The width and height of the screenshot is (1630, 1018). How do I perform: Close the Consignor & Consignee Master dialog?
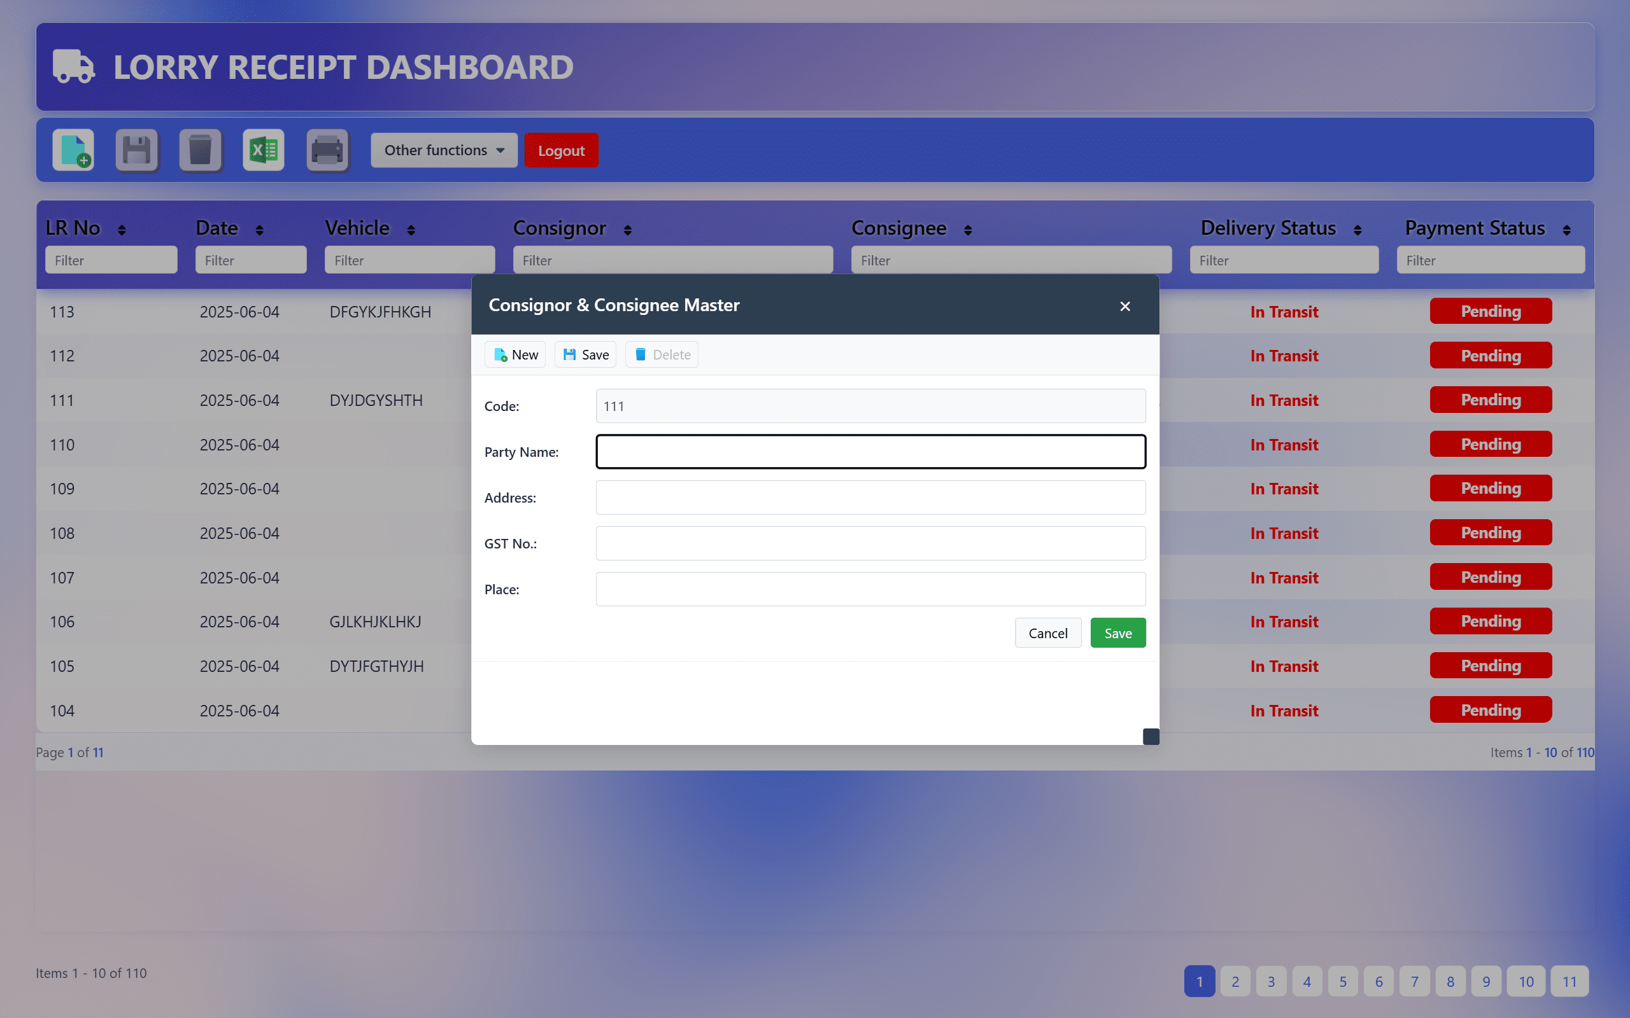(x=1124, y=306)
